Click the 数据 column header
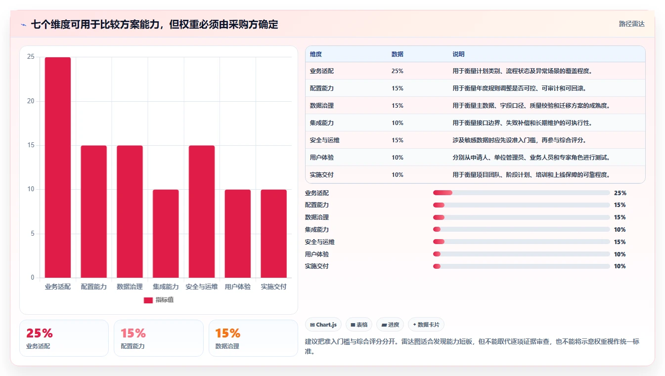 [x=398, y=54]
